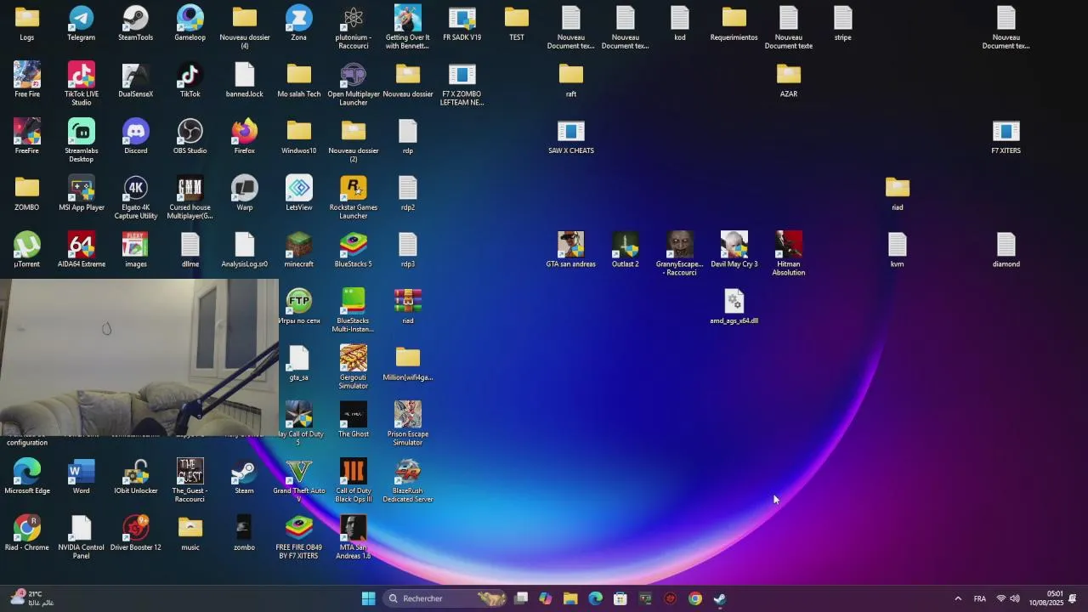Select the Firefox desktop icon

point(245,136)
